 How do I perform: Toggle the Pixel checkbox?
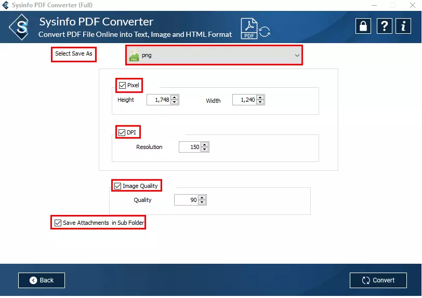click(x=122, y=85)
